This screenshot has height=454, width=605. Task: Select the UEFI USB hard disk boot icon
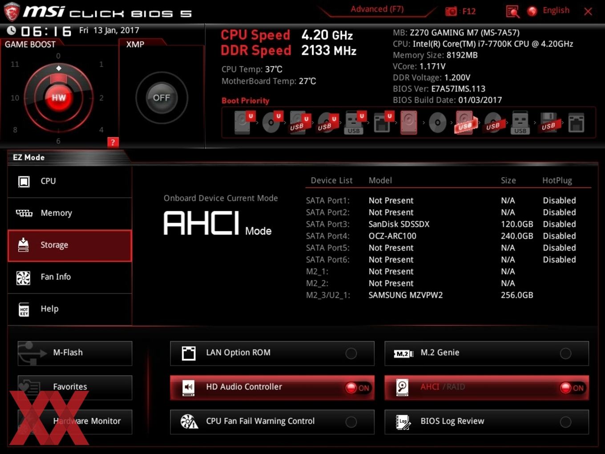pyautogui.click(x=300, y=122)
